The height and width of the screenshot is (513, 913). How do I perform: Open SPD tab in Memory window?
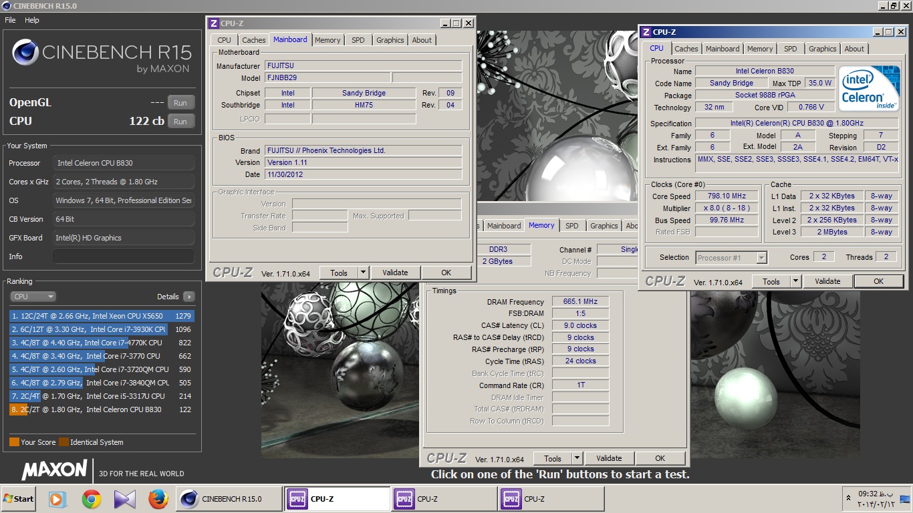coord(572,226)
